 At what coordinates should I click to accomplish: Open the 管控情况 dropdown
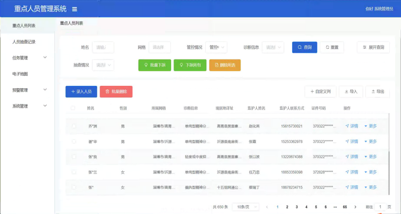[x=216, y=47]
